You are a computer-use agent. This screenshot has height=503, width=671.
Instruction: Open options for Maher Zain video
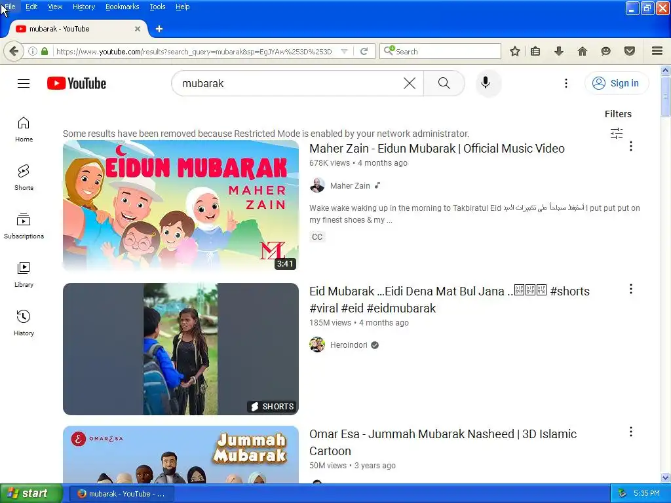pyautogui.click(x=631, y=146)
